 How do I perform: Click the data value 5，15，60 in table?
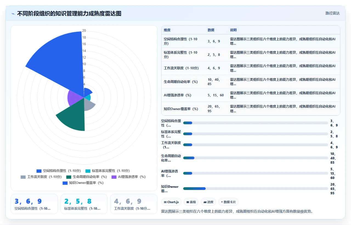click(216, 95)
